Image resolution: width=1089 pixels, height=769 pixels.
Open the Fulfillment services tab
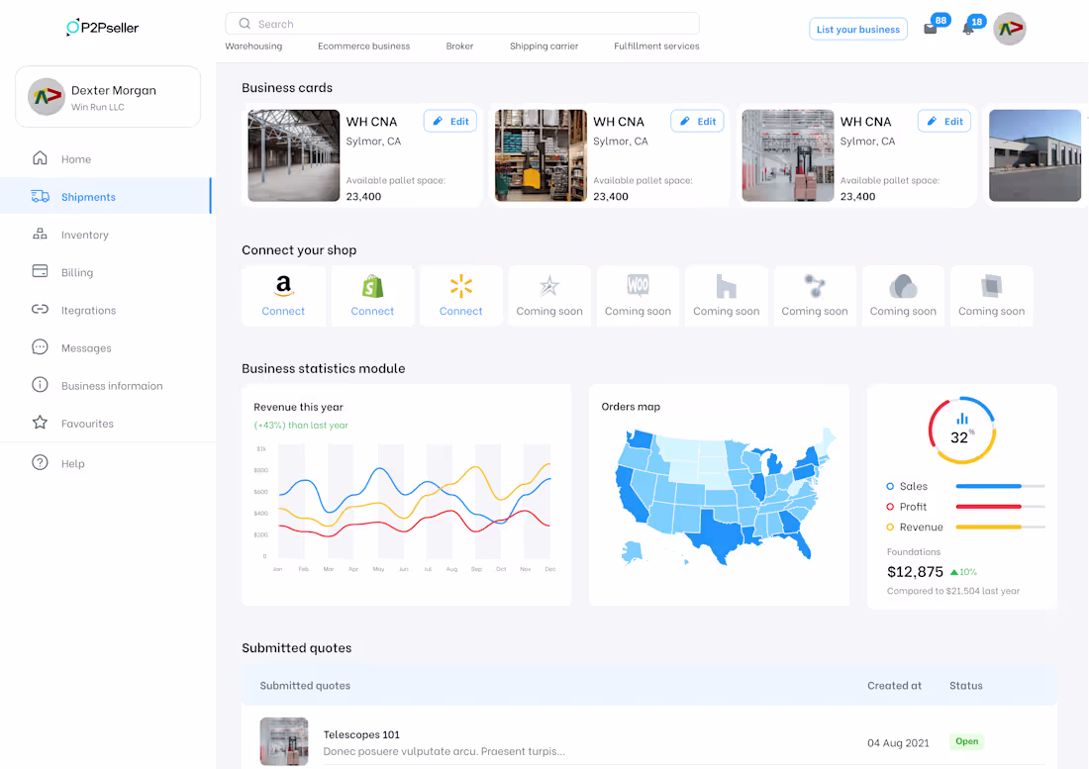tap(655, 46)
